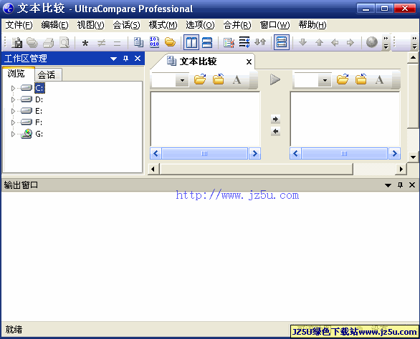Screen dimensions: 420x339
Task: Click the print preview magnifier icon
Action: [x=65, y=42]
